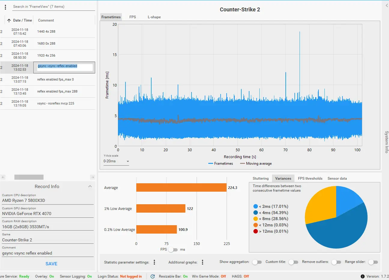This screenshot has width=389, height=280.
Task: Click the sort arrow next to Date / Time
Action: click(x=9, y=21)
